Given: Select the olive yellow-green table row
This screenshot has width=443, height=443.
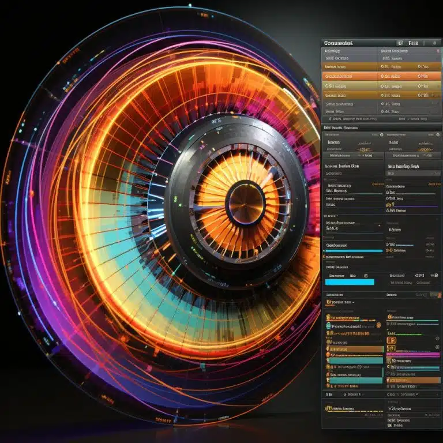Looking at the screenshot, I should point(381,86).
